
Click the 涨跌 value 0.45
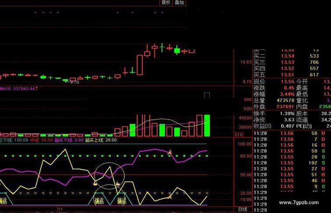click(x=289, y=88)
